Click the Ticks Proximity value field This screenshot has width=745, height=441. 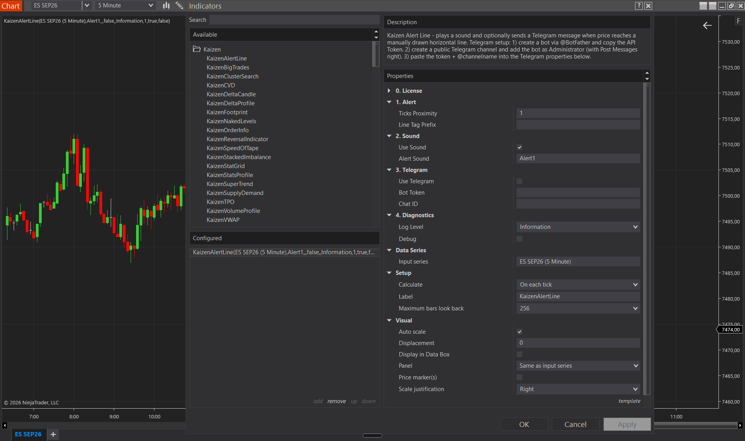[x=578, y=113]
